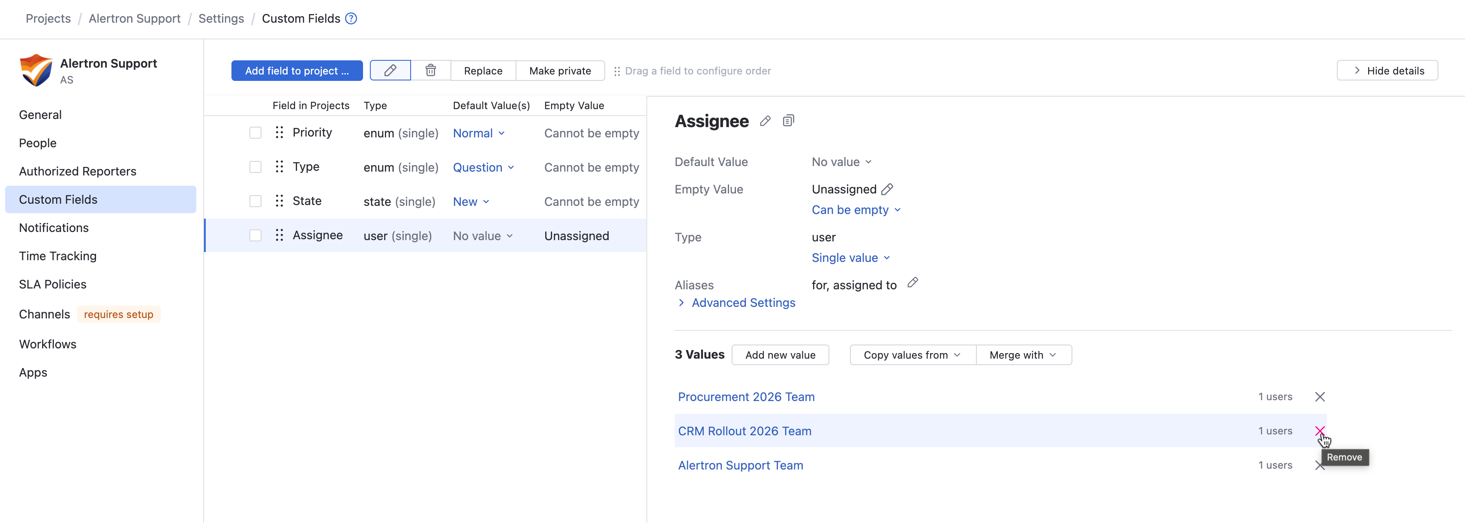The image size is (1465, 523).
Task: Tick the State row checkbox
Action: pyautogui.click(x=255, y=201)
